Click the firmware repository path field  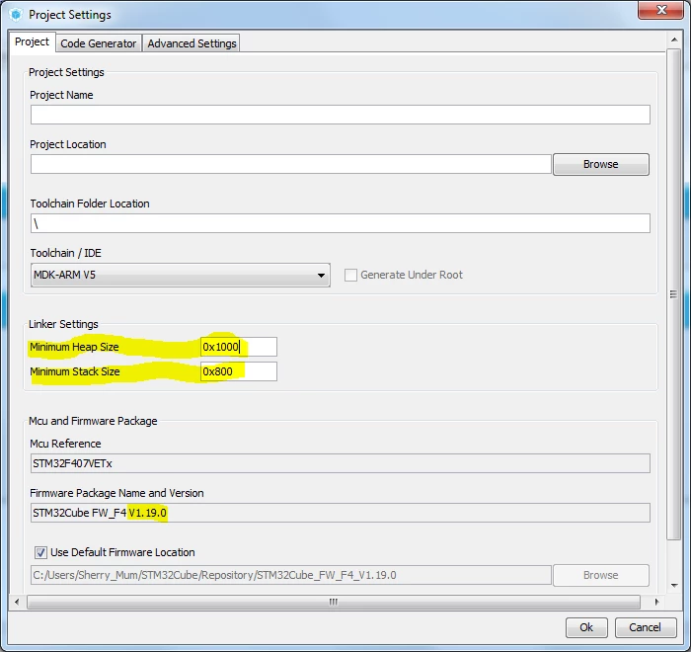click(x=291, y=575)
